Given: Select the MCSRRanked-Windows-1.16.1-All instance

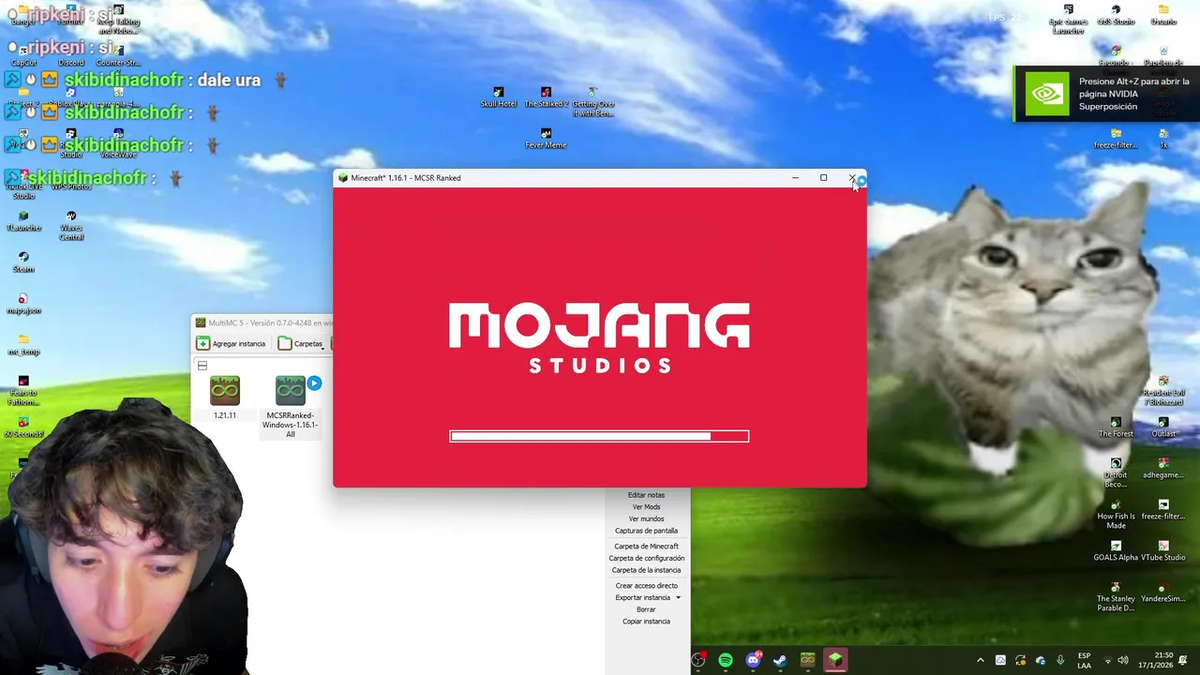Looking at the screenshot, I should [x=291, y=406].
